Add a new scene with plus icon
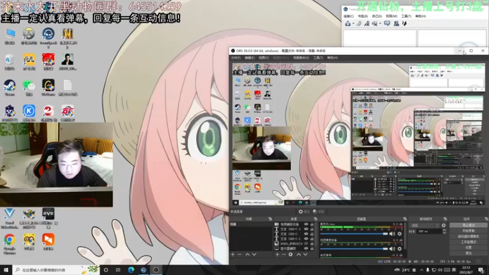This screenshot has width=489, height=275. pyautogui.click(x=233, y=254)
